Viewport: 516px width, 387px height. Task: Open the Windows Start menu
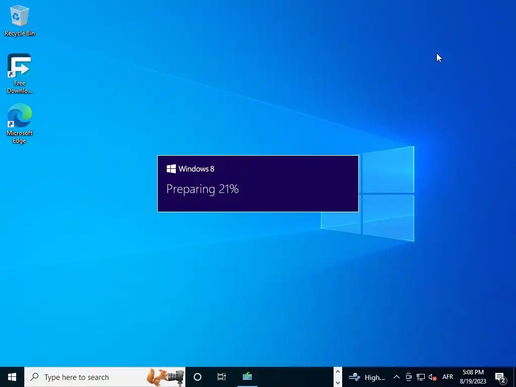[x=12, y=377]
